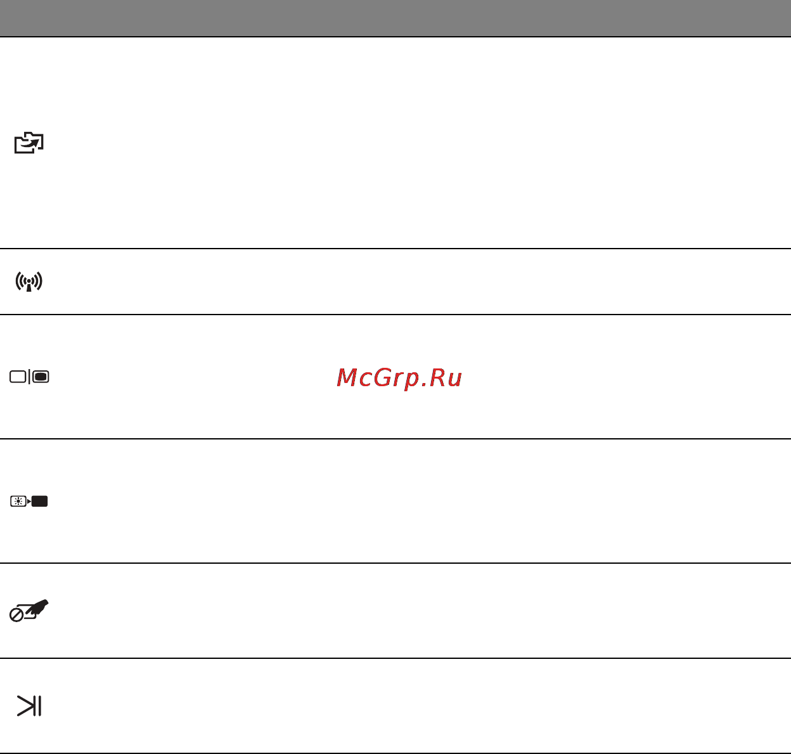Click the gray table header bar

tap(395, 18)
